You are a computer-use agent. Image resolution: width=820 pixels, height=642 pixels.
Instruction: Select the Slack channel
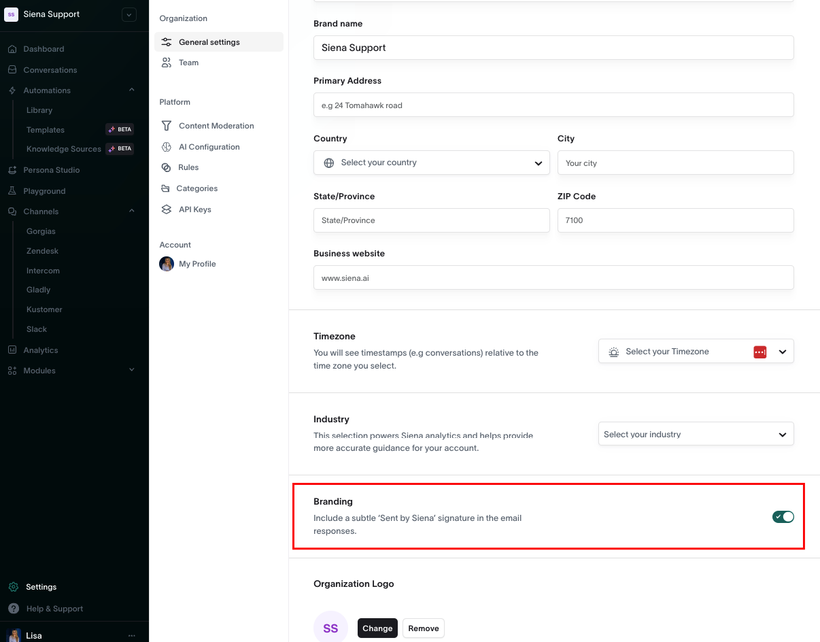[x=37, y=329]
